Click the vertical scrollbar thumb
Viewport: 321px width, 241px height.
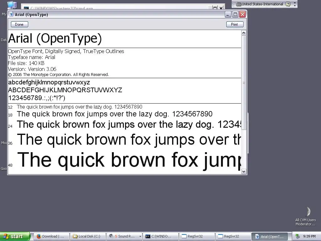[244, 83]
